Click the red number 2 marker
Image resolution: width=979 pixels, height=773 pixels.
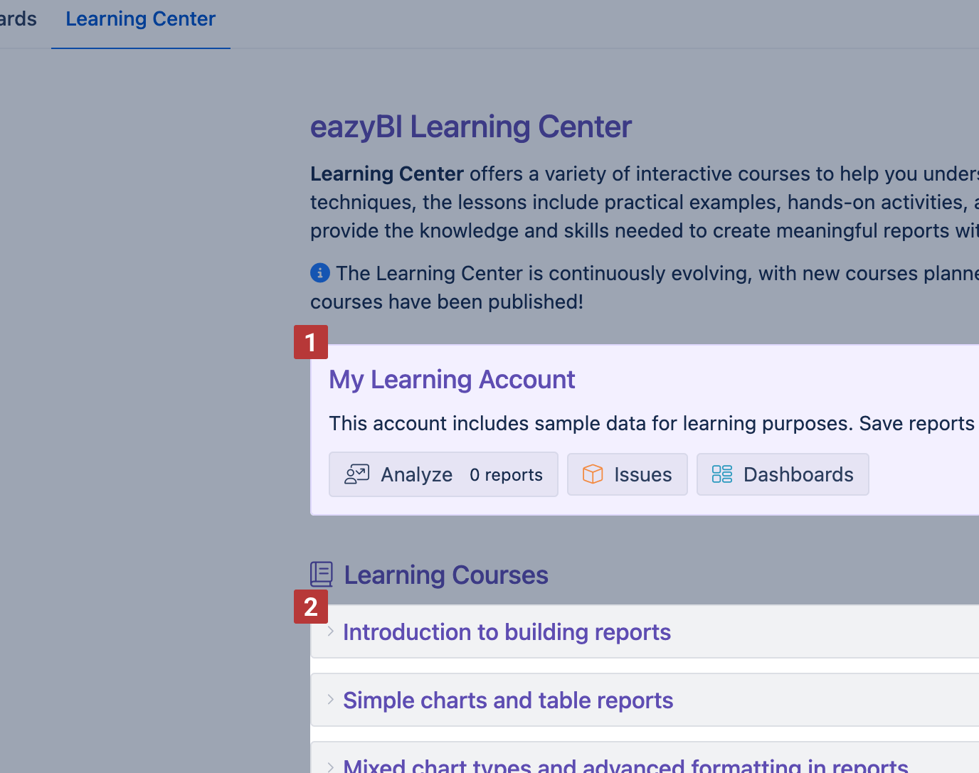coord(311,607)
